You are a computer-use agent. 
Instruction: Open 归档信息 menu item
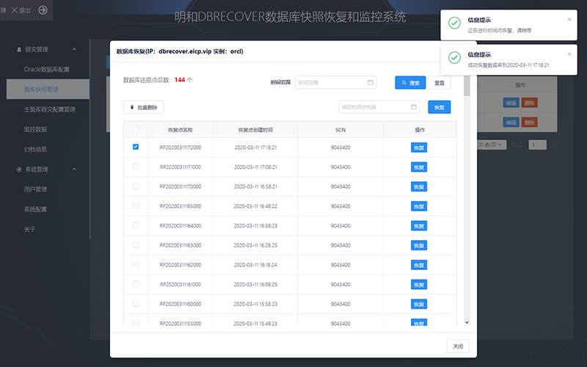coord(35,149)
